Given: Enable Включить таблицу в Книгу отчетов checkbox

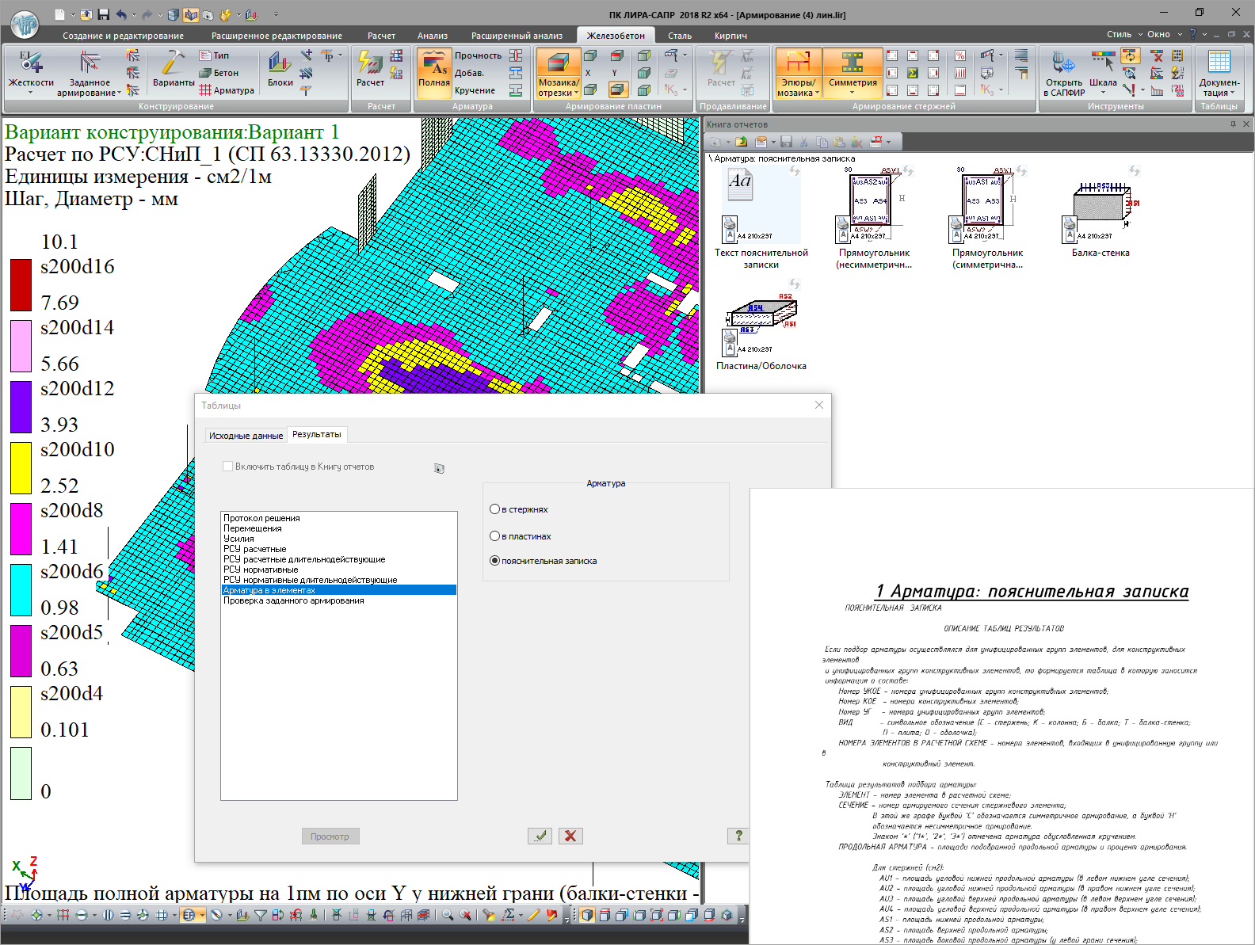Looking at the screenshot, I should [228, 467].
